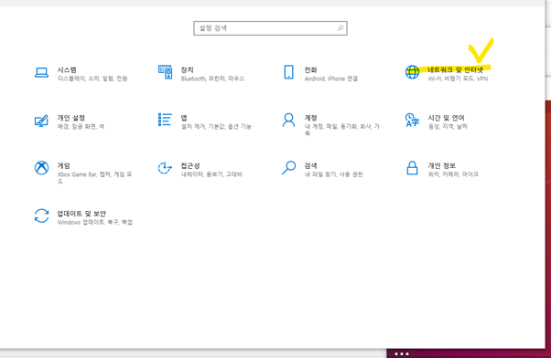Open the 전화 phone icon
This screenshot has height=358, width=551.
(x=289, y=72)
